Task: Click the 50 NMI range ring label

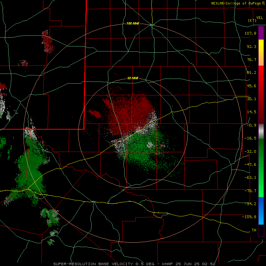Action: 133,78
